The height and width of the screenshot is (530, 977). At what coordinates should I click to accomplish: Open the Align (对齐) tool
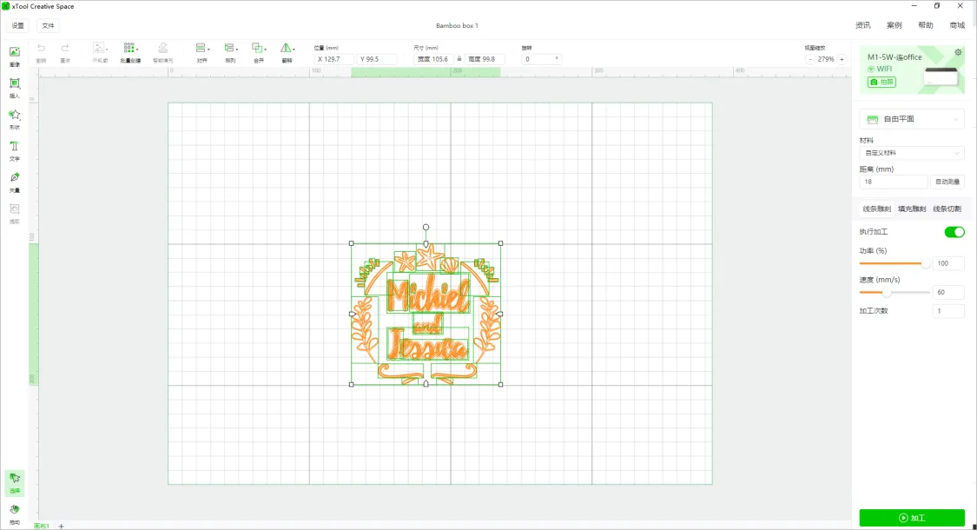pos(200,48)
